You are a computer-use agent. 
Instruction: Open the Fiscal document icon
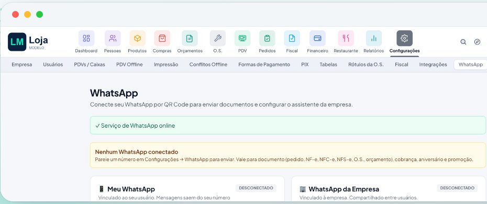[292, 38]
